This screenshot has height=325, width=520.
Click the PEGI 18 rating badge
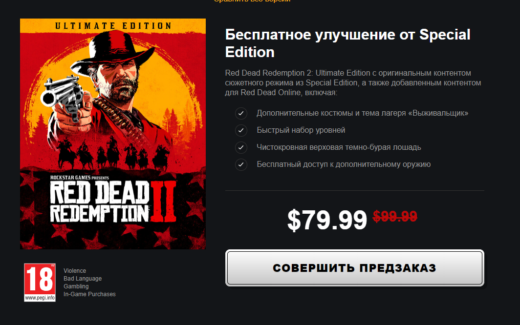point(40,282)
